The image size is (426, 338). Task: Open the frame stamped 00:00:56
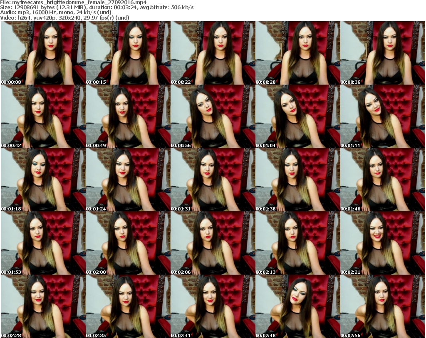(x=213, y=116)
